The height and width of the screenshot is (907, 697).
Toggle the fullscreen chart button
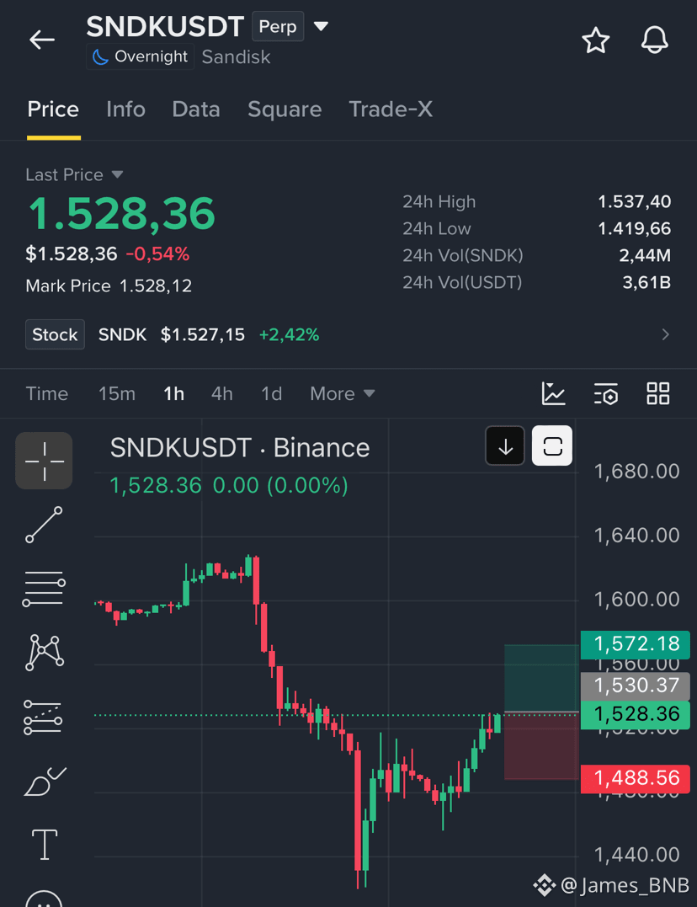click(552, 446)
